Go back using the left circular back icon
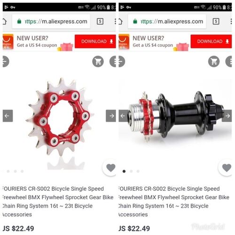 point(6,62)
